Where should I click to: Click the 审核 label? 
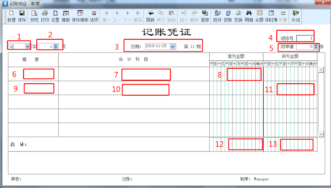(x=16, y=179)
